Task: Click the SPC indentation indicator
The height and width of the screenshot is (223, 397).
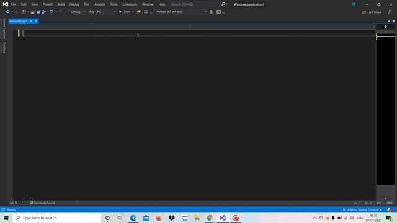Action: [x=379, y=203]
